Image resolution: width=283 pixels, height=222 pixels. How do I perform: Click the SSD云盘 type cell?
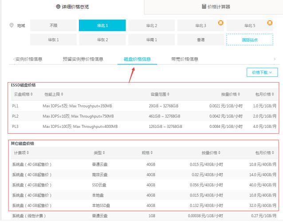[99, 185]
